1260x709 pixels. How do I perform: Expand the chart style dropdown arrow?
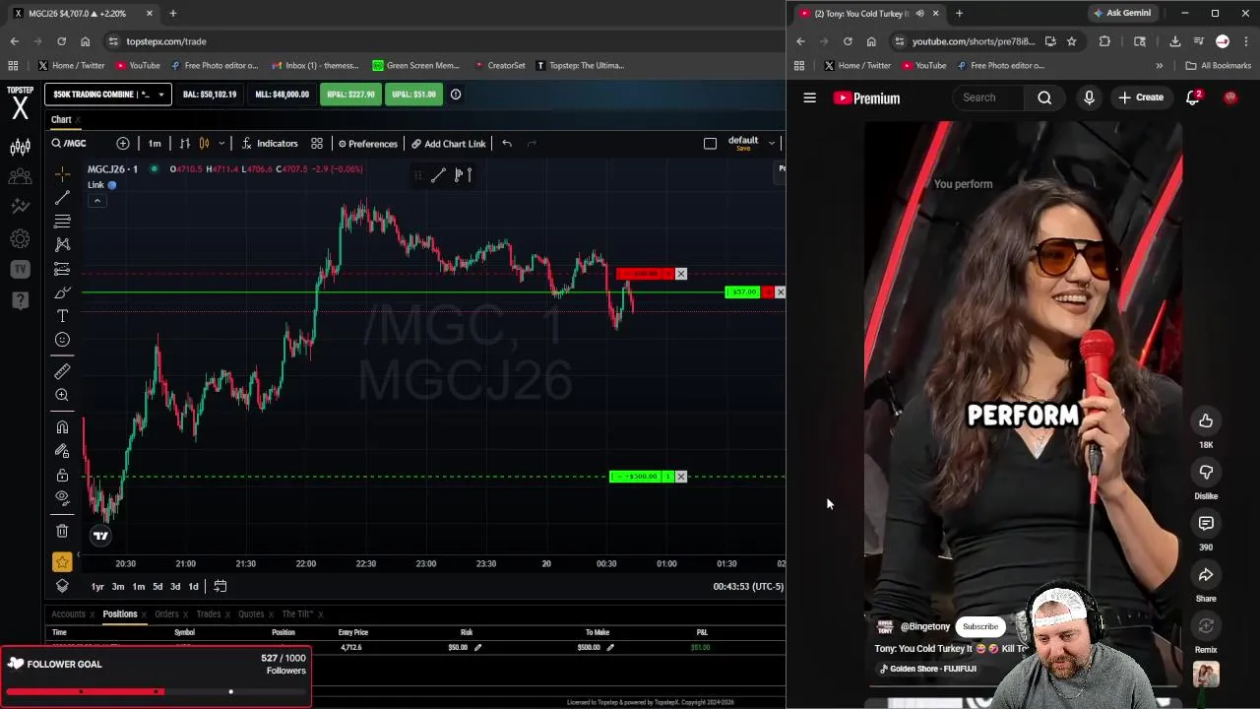221,144
